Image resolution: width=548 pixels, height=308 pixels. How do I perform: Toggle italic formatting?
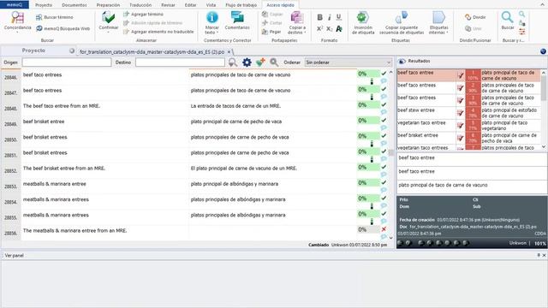tap(329, 17)
